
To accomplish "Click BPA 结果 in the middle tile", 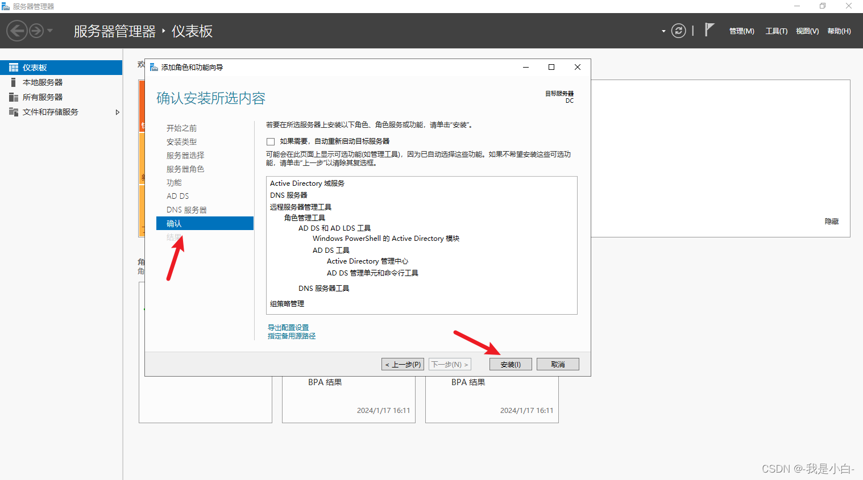I will point(325,382).
